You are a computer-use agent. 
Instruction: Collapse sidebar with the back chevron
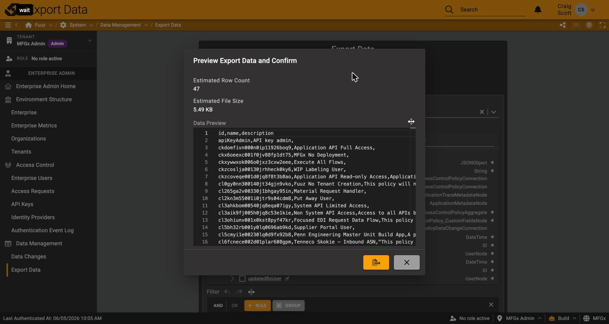tap(17, 25)
